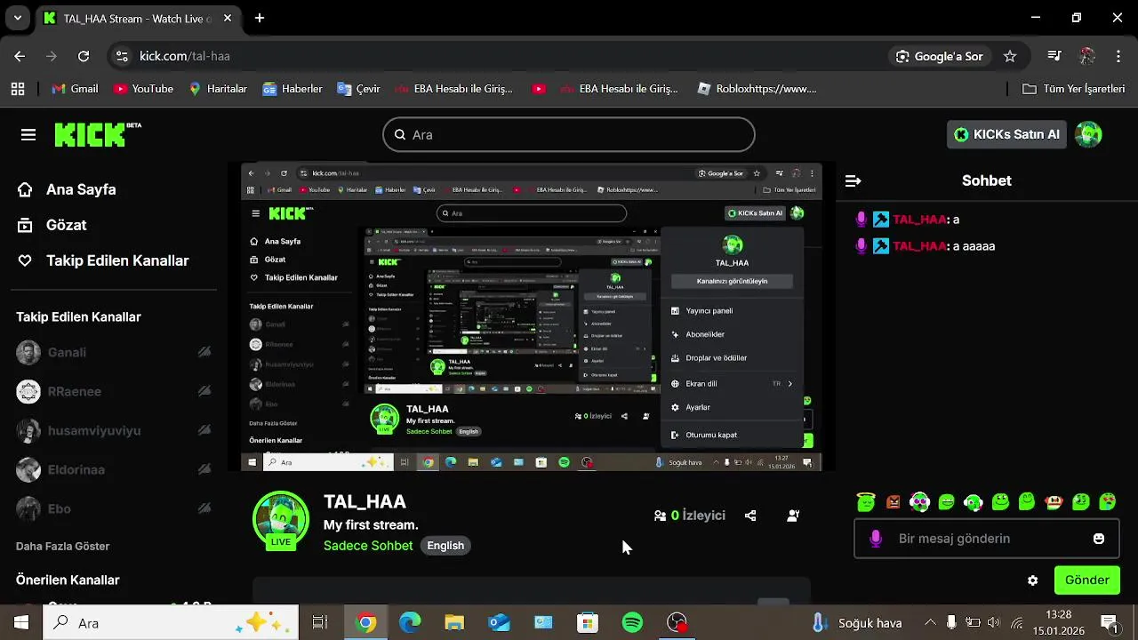Screen dimensions: 1138x640
Task: Open Eldorinaa's channel in followed list
Action: click(x=114, y=469)
